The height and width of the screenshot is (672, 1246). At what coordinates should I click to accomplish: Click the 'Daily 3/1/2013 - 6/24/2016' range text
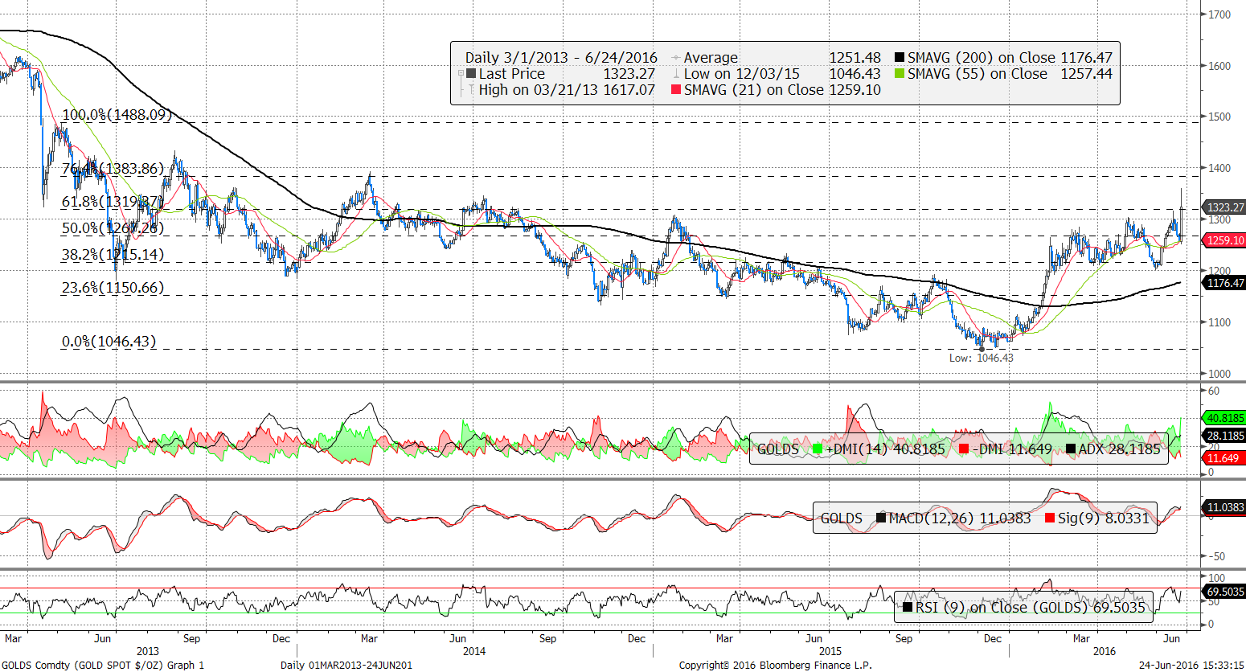coord(561,58)
